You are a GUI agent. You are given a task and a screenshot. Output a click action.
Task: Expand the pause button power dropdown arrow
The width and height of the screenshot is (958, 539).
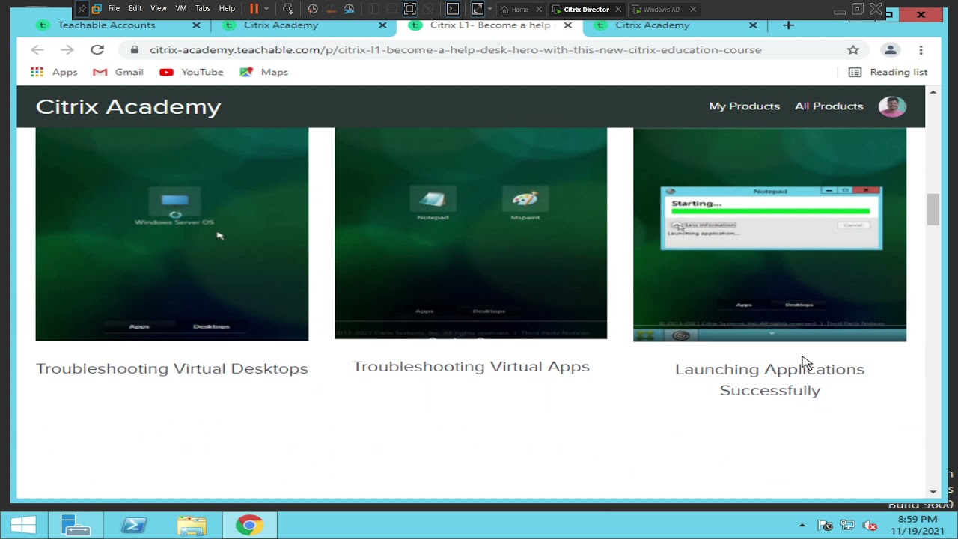coord(266,9)
